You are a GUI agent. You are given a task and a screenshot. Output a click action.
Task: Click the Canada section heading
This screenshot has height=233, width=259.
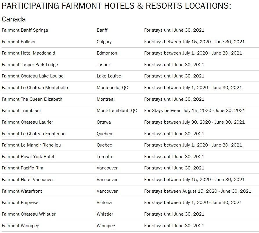(x=14, y=19)
